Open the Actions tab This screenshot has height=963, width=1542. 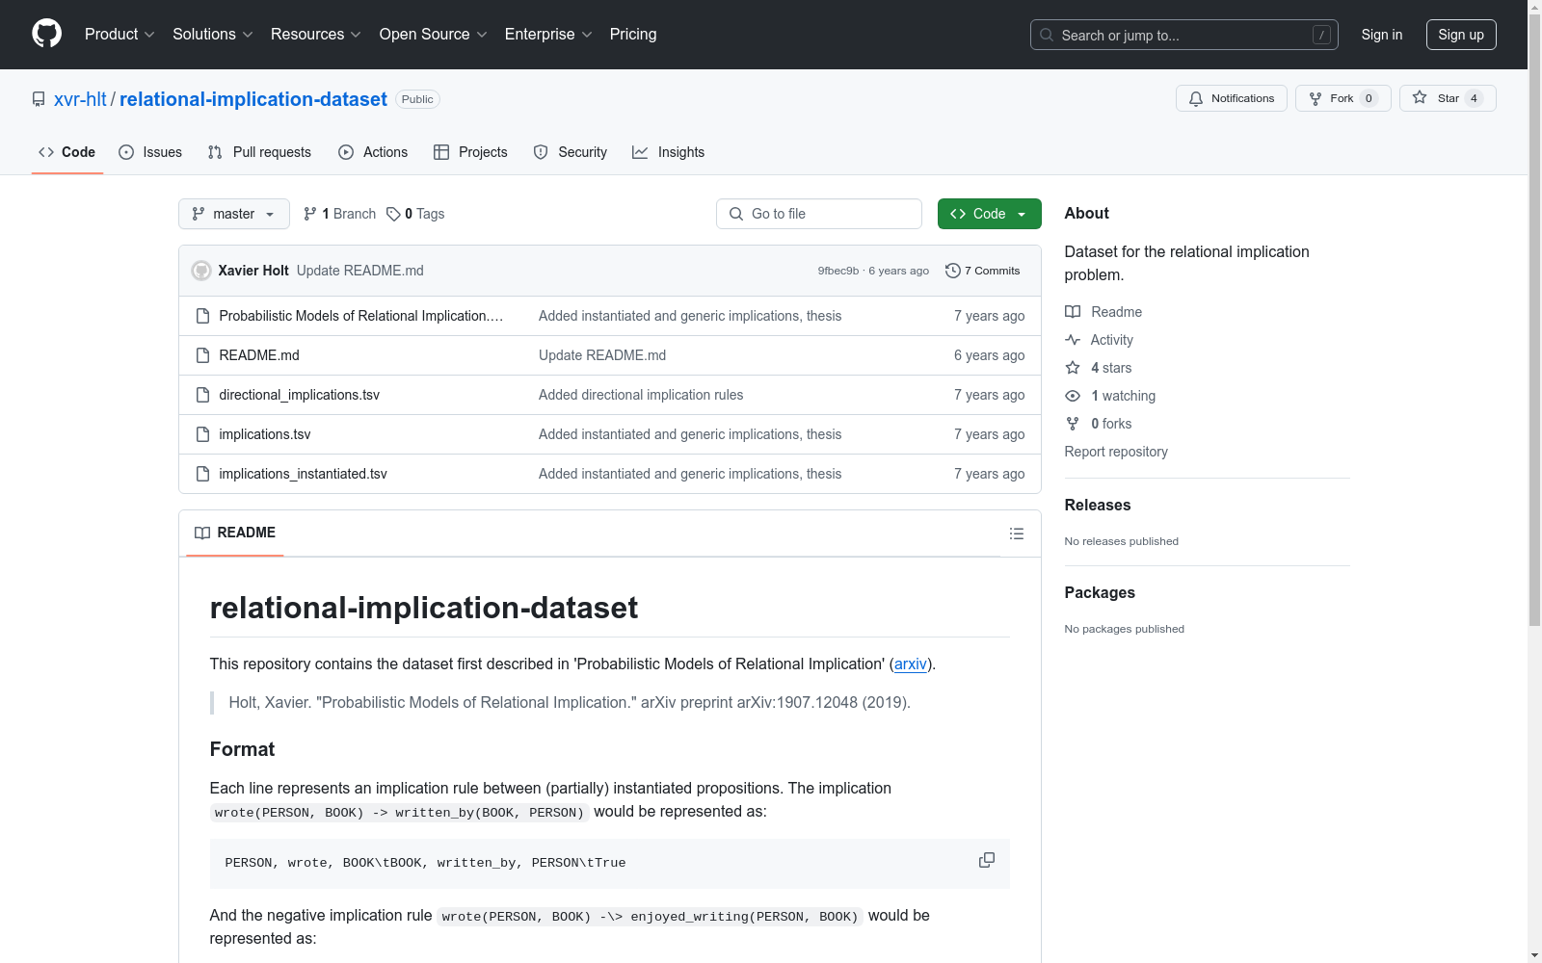point(373,152)
